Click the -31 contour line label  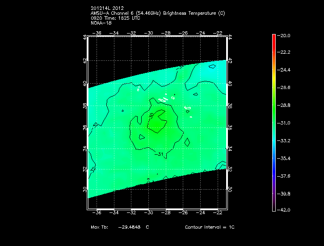tap(158, 154)
